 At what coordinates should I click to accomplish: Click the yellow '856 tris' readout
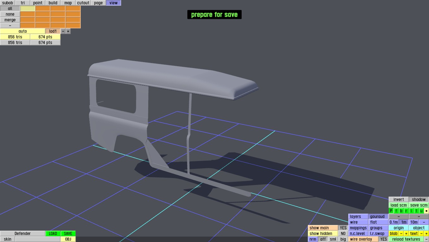click(15, 37)
